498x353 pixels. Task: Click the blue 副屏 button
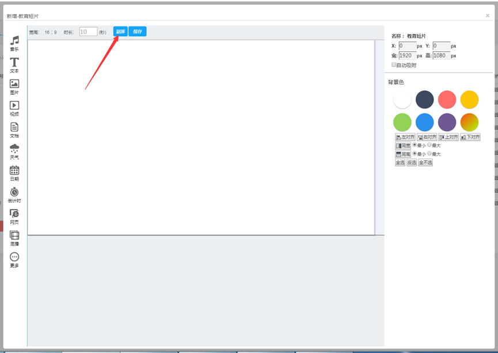tap(120, 32)
